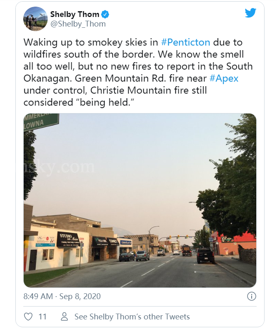This screenshot has width=277, height=331.
Task: See Shelby Thom's other Tweets
Action: click(x=132, y=317)
